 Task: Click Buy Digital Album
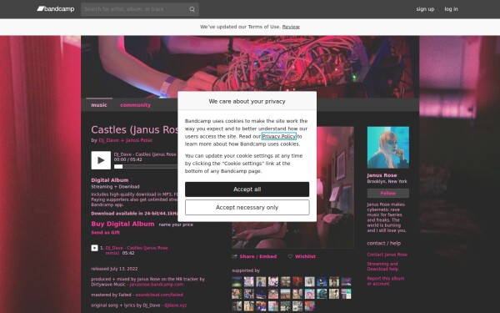pyautogui.click(x=122, y=224)
